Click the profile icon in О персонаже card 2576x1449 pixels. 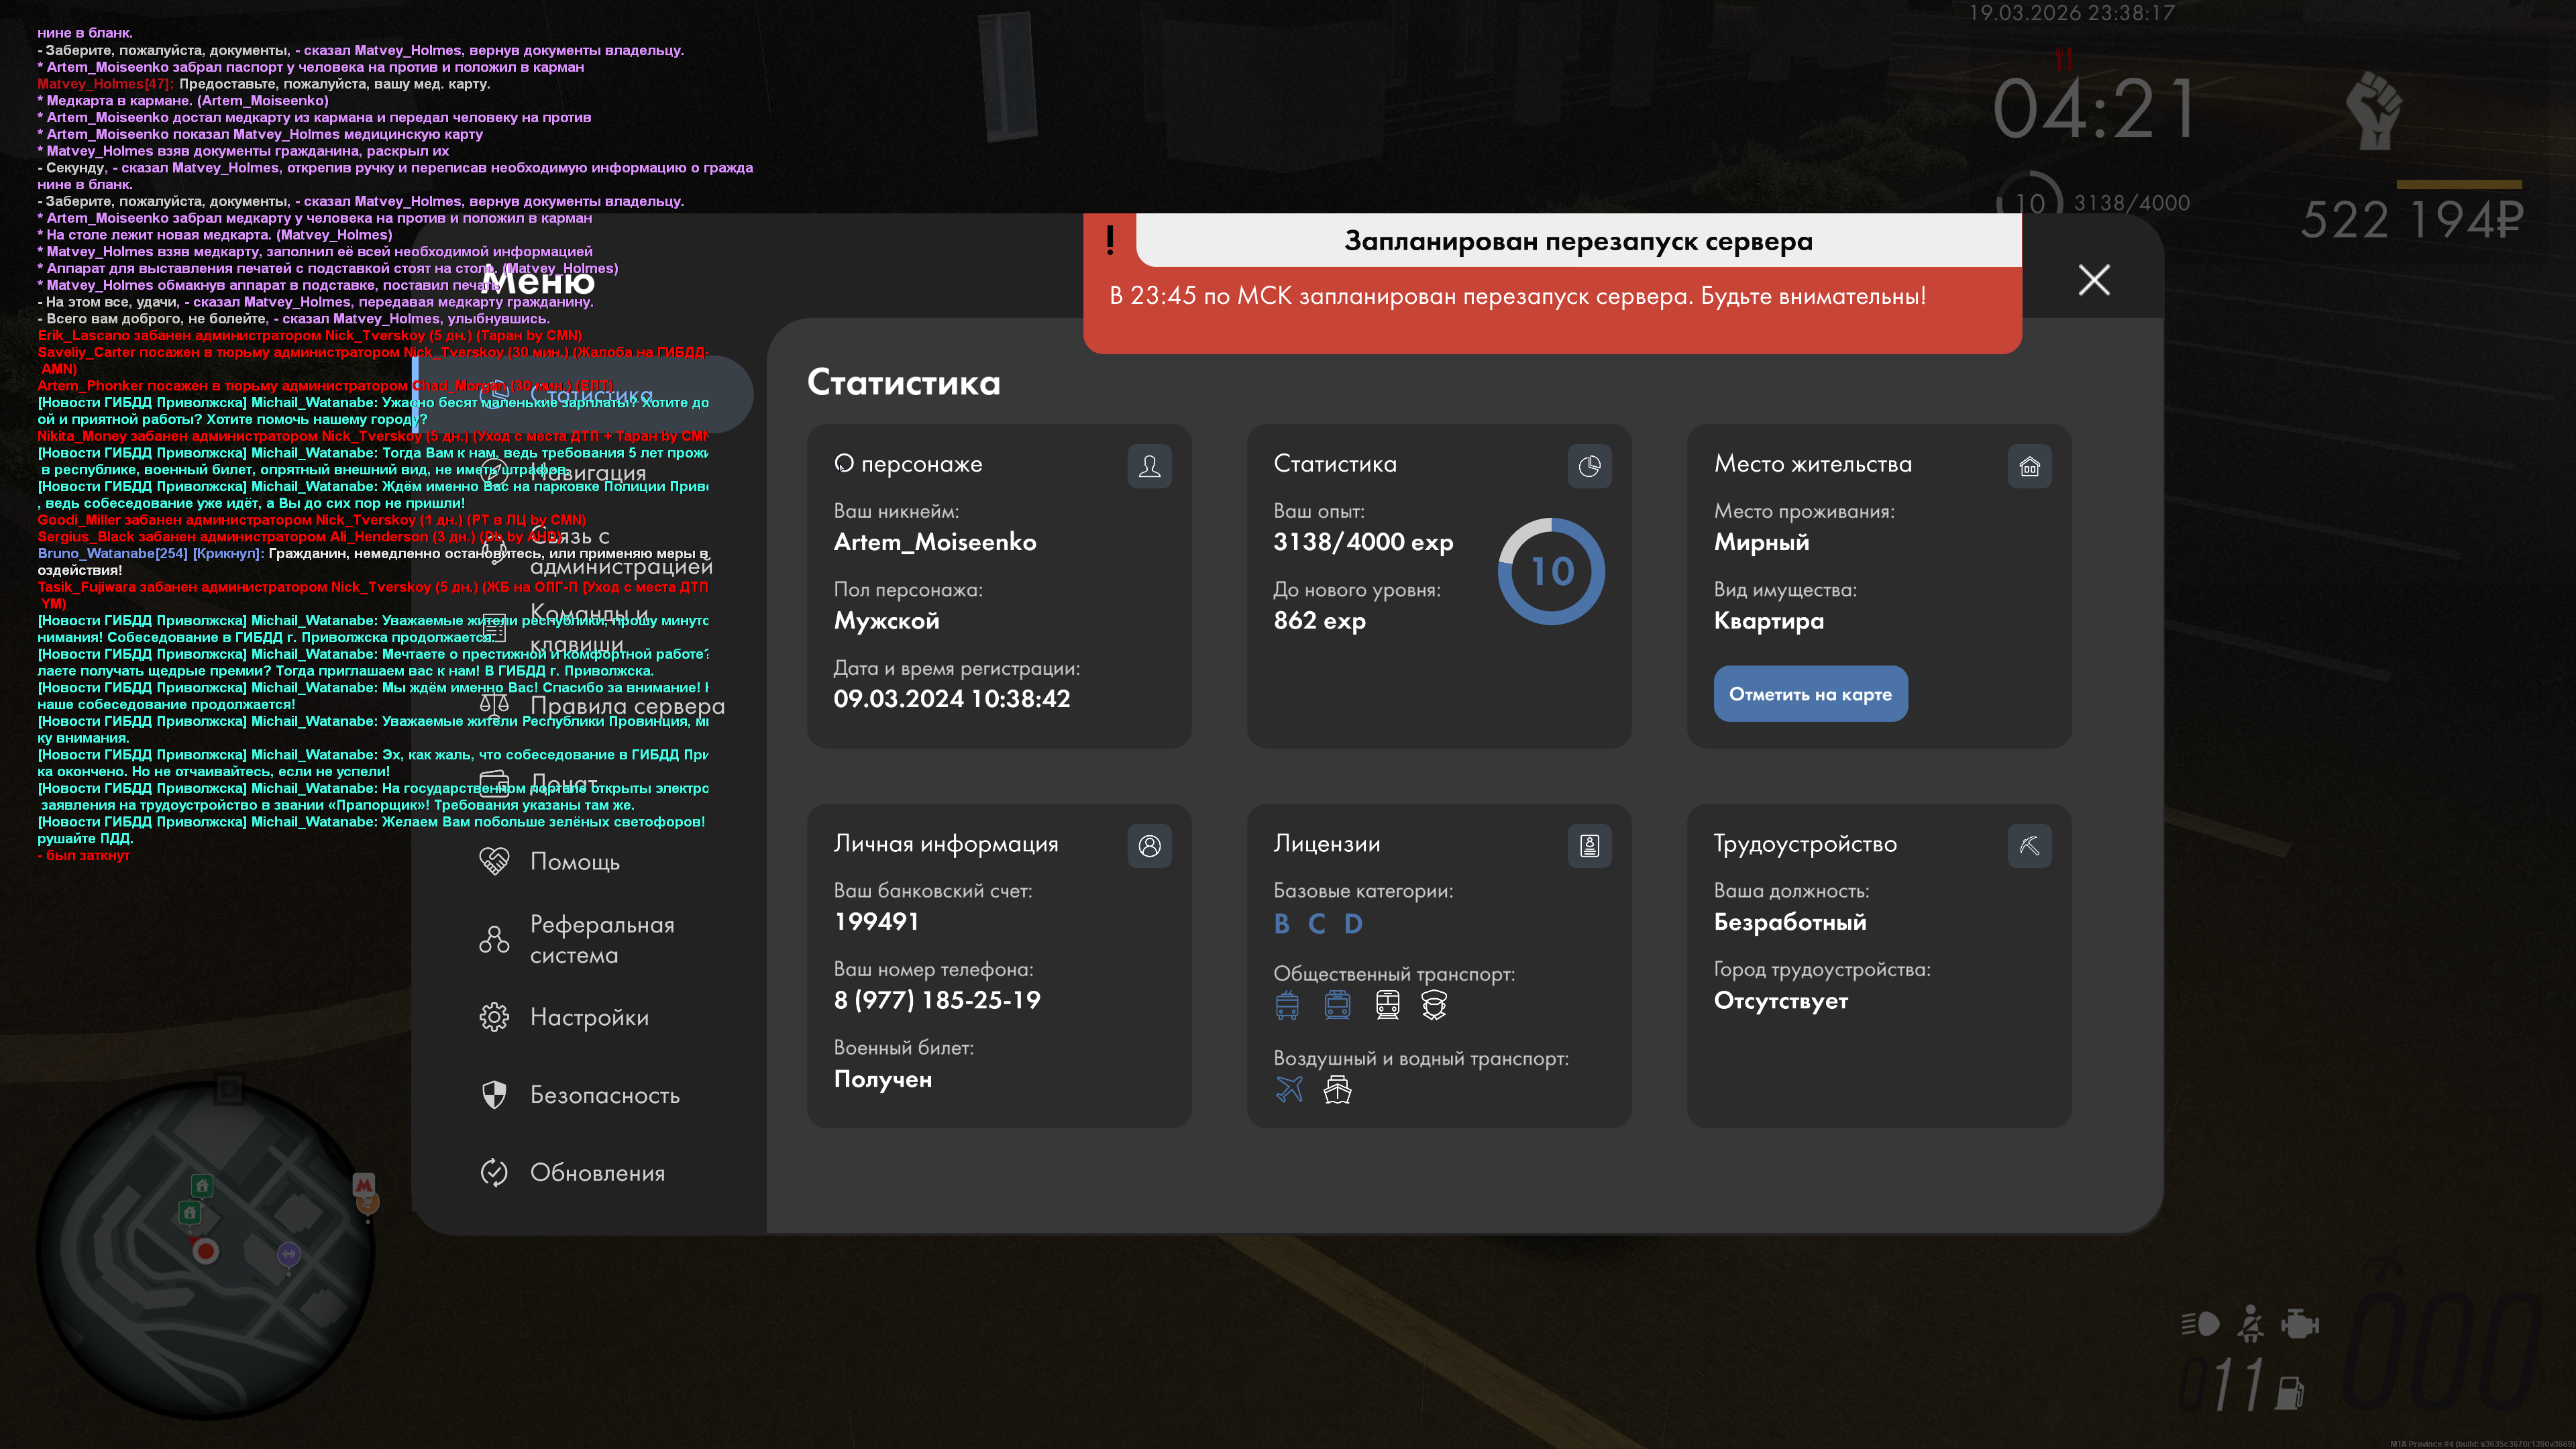point(1149,466)
